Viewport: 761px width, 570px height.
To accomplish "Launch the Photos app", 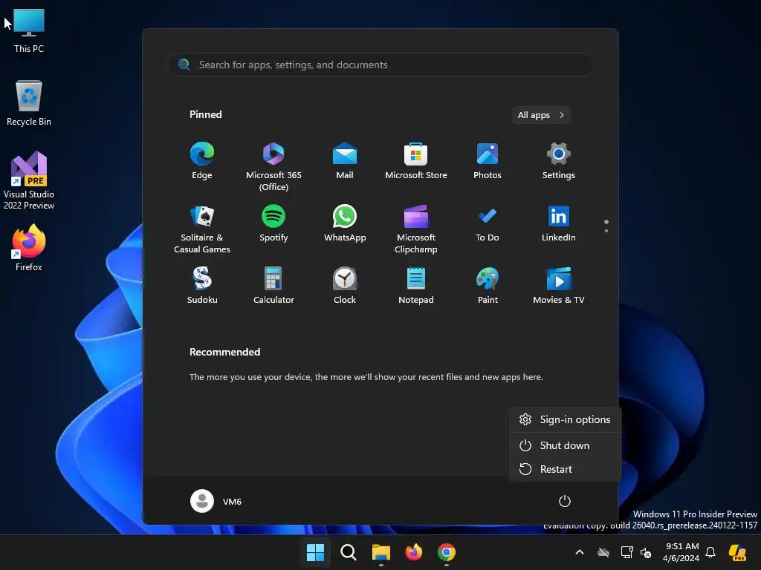I will [488, 161].
